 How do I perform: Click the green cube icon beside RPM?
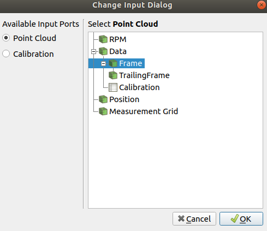click(103, 39)
